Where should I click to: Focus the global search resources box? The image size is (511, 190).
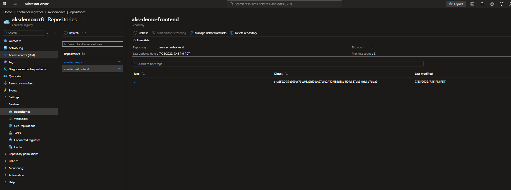click(285, 4)
